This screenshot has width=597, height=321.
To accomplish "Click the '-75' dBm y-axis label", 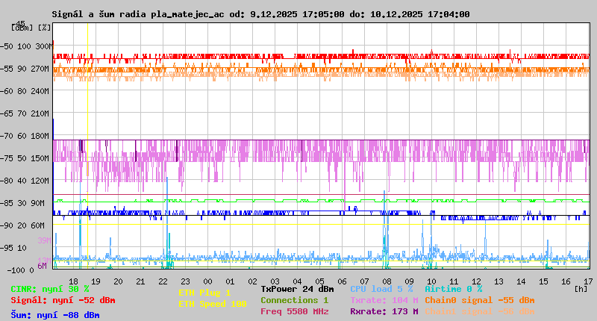I will click(7, 158).
